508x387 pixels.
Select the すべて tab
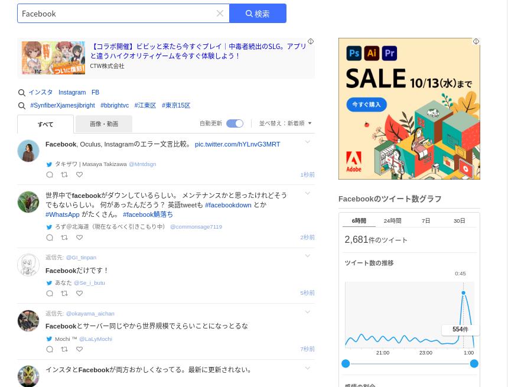45,124
